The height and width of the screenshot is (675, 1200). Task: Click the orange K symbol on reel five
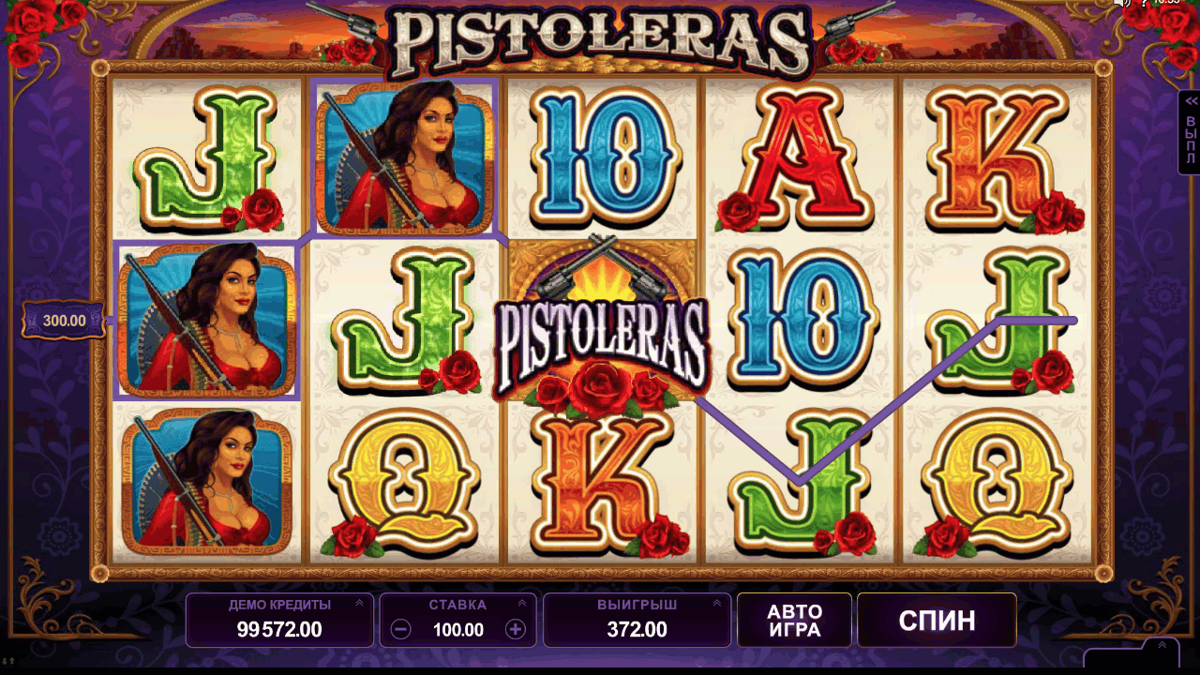(997, 158)
